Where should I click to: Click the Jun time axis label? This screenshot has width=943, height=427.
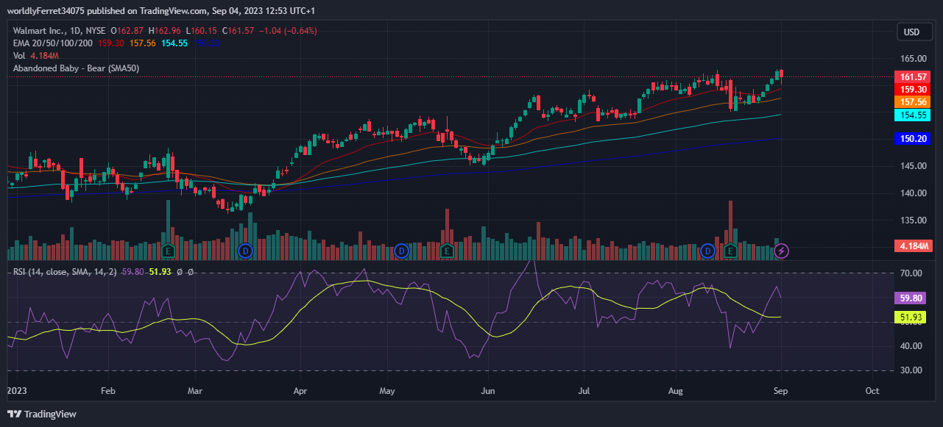pos(487,391)
